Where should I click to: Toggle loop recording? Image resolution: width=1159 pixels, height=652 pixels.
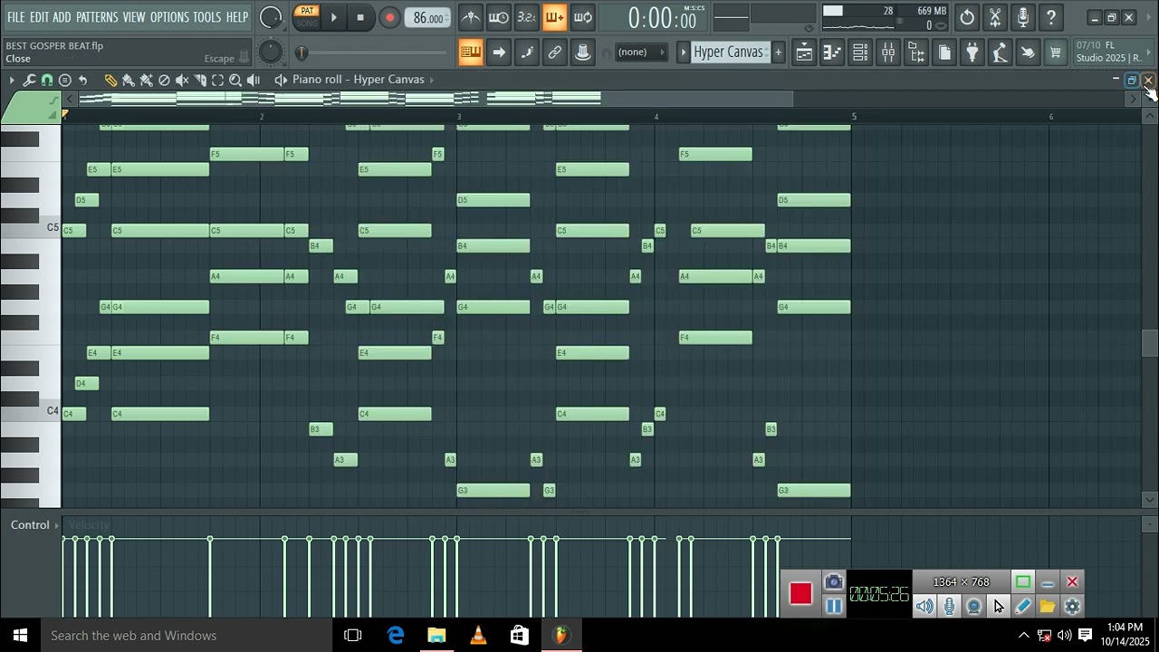click(583, 16)
